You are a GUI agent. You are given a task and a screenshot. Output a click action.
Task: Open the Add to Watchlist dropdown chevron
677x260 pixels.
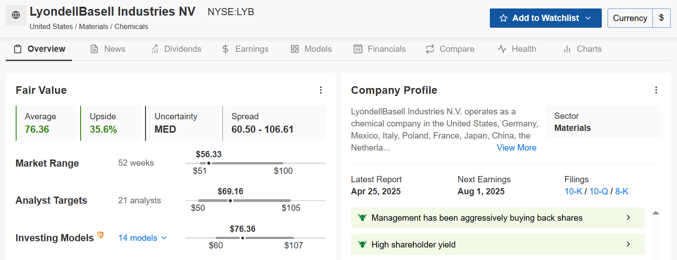588,18
